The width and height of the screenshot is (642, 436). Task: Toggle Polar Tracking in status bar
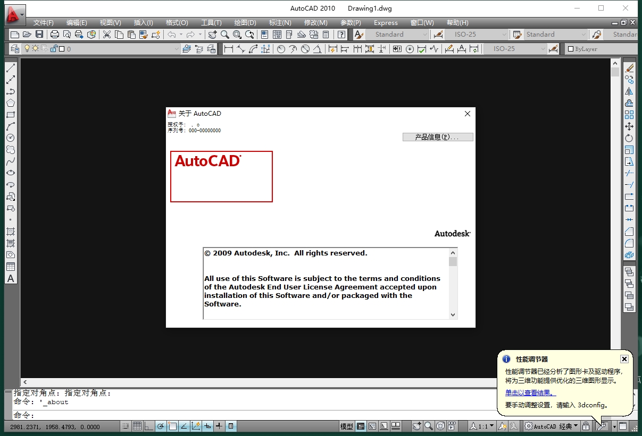pyautogui.click(x=161, y=426)
